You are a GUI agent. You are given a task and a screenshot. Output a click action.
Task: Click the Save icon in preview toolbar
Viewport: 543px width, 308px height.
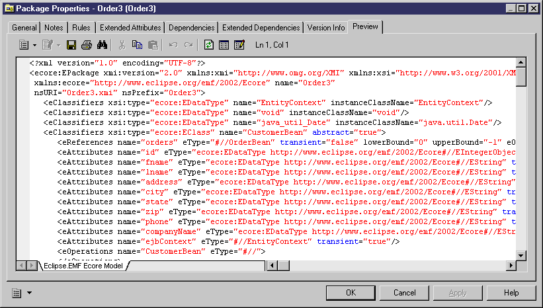point(72,45)
